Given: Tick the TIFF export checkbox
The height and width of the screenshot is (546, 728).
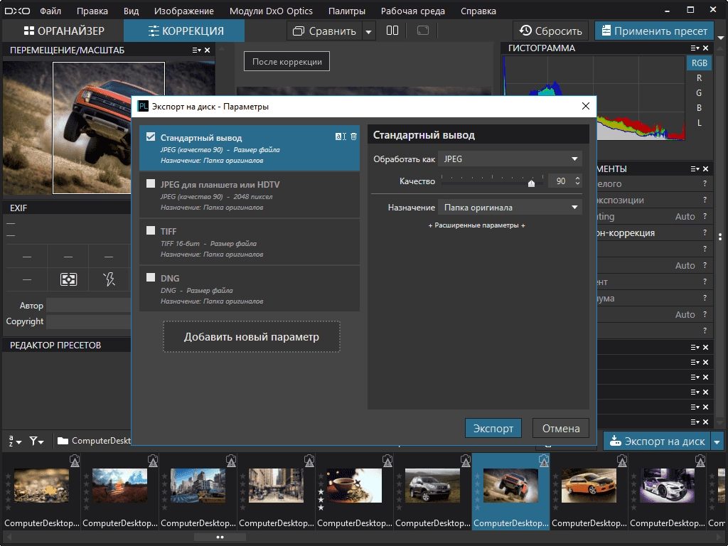Looking at the screenshot, I should click(x=151, y=230).
